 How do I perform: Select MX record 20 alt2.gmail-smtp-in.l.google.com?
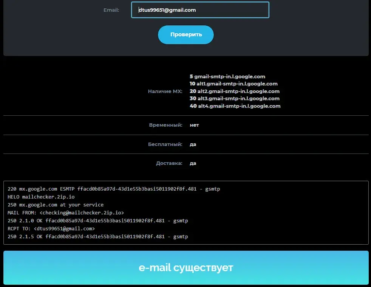click(235, 91)
